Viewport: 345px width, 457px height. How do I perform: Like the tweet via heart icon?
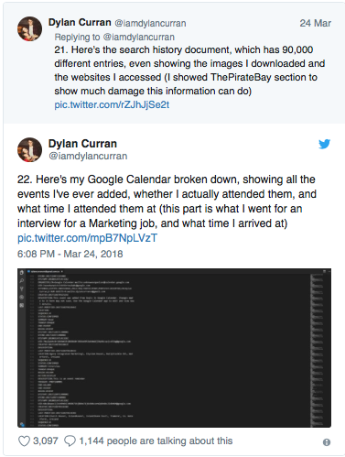tap(24, 441)
